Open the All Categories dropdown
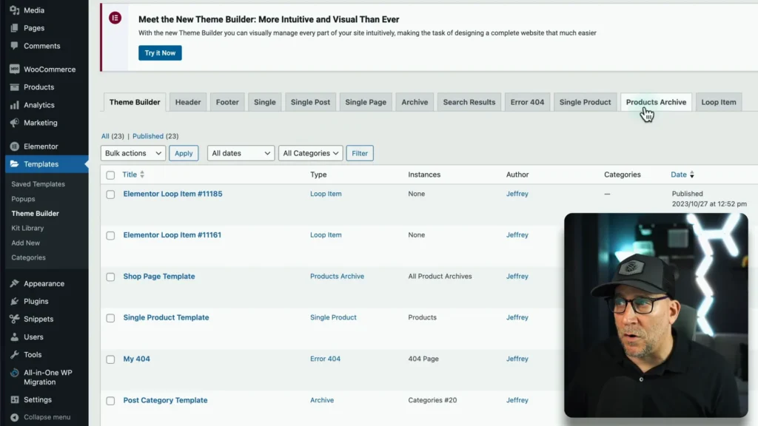758x426 pixels. coord(310,153)
